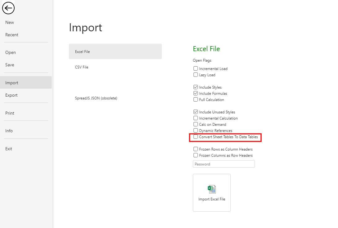
Task: Check Convert Sheet Tables To Data Tables
Action: click(x=196, y=137)
